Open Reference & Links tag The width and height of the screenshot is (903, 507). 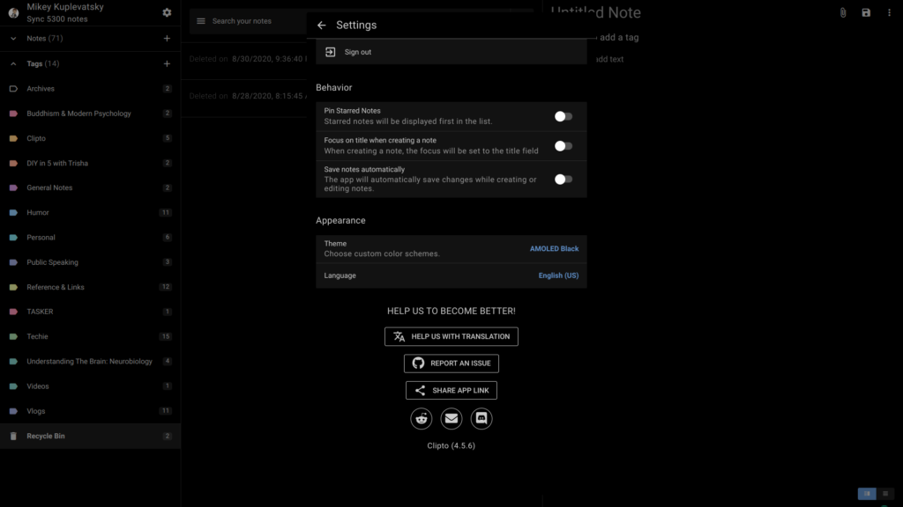(x=91, y=287)
